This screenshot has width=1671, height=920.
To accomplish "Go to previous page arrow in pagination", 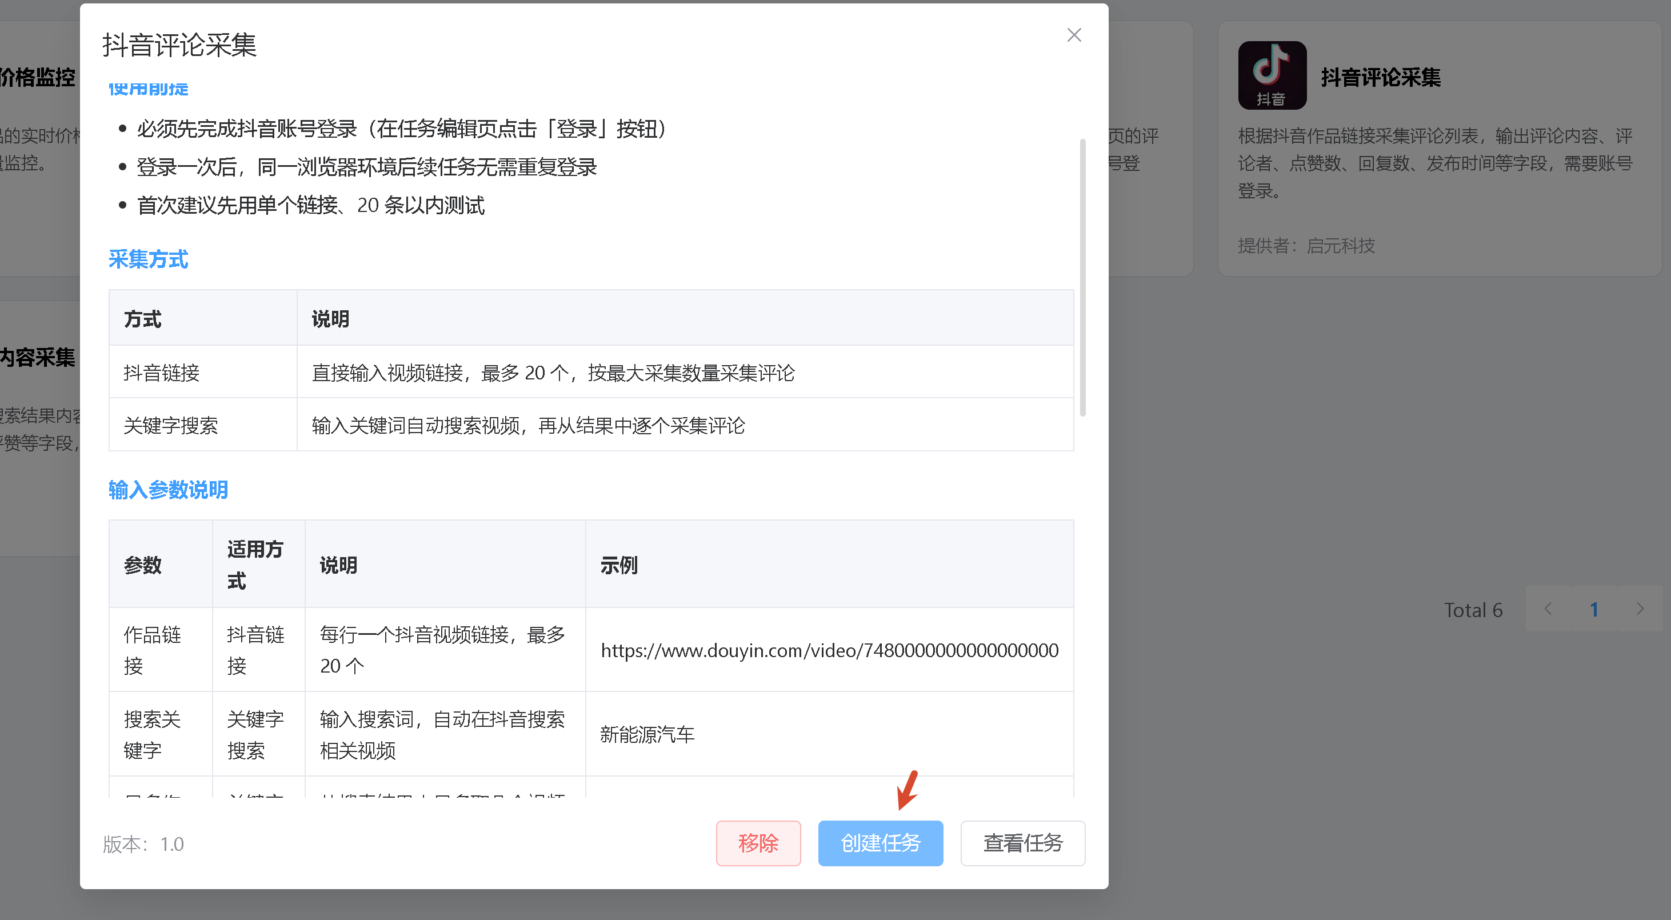I will click(1548, 609).
